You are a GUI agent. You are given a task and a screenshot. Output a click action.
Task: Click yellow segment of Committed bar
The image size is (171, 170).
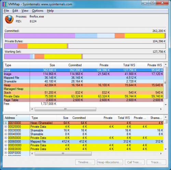[145, 36]
